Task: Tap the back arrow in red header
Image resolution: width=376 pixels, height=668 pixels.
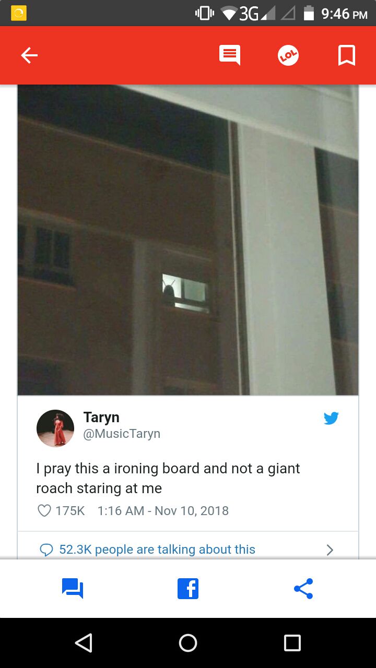Action: point(29,55)
